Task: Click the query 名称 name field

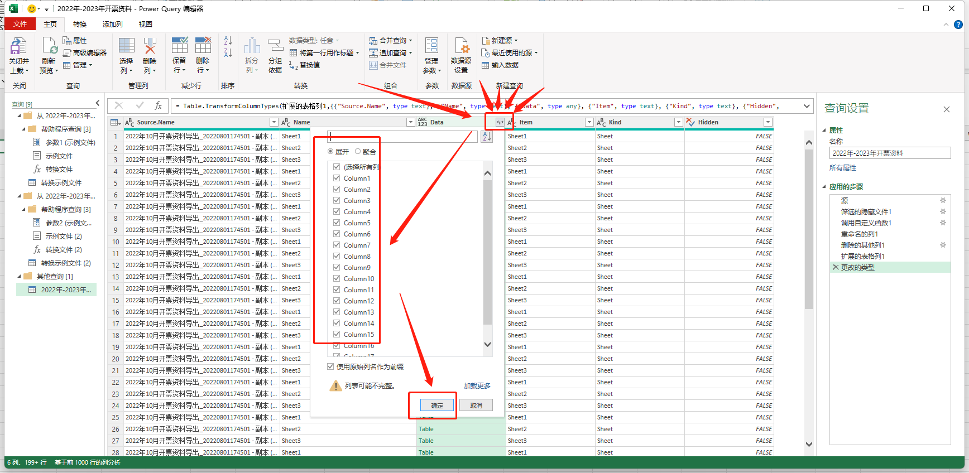Action: (890, 153)
